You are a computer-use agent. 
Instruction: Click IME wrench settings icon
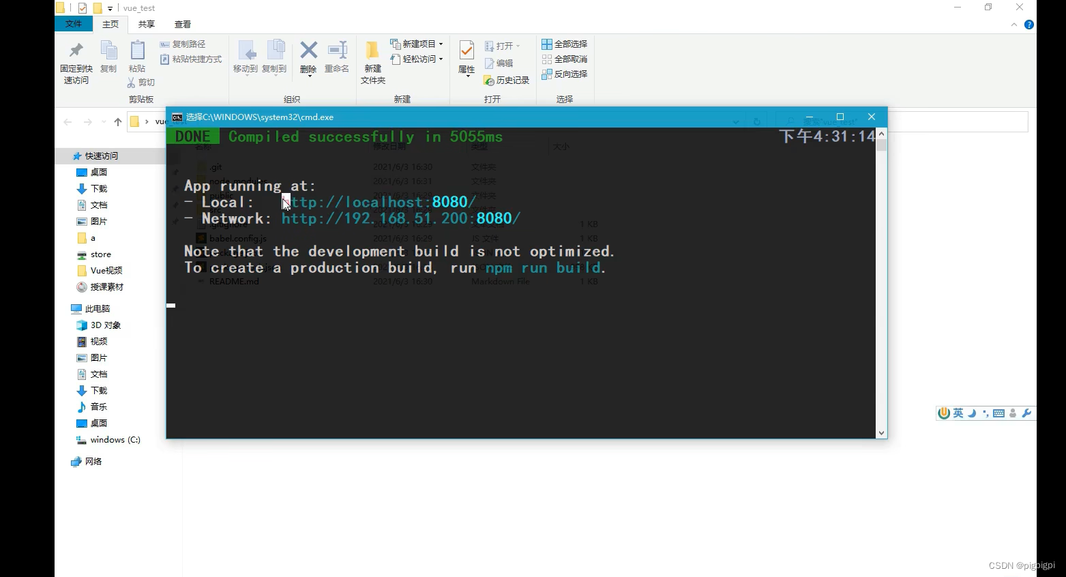pos(1026,413)
